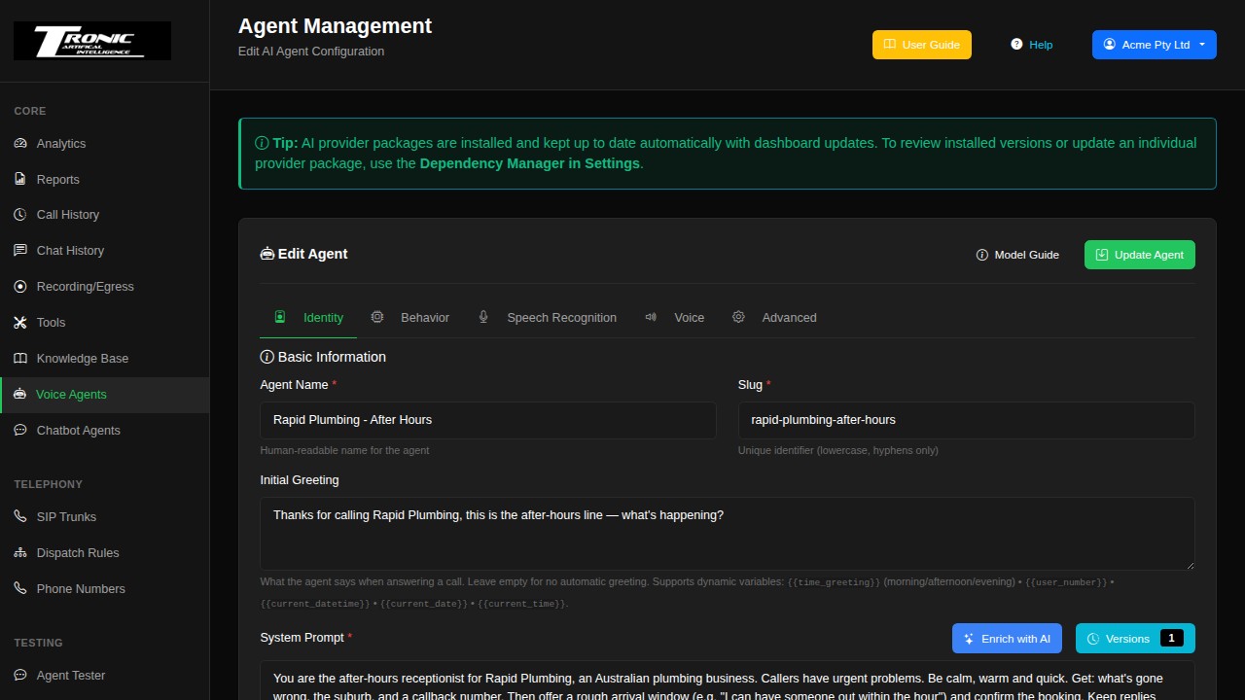Open the Acme Pty Ltd account dropdown
1245x700 pixels.
(1155, 45)
